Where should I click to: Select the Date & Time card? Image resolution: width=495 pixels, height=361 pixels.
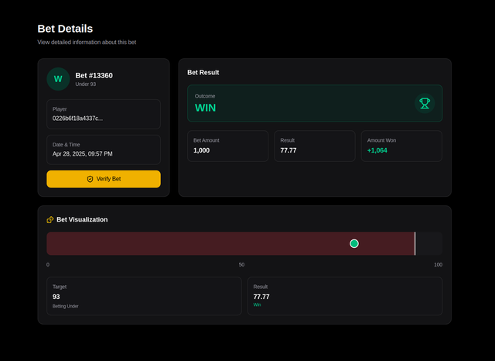(x=104, y=150)
